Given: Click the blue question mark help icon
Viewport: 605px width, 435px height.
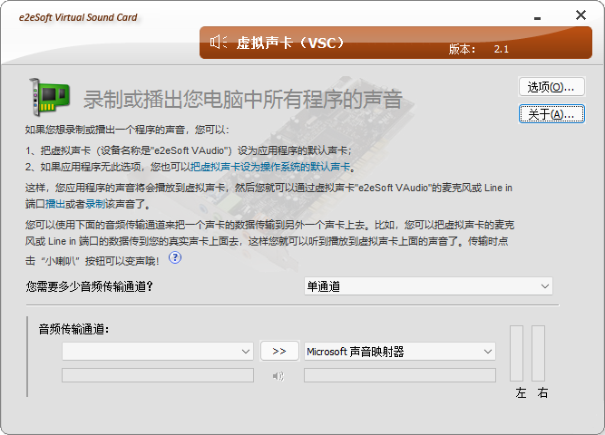Looking at the screenshot, I should click(x=175, y=257).
